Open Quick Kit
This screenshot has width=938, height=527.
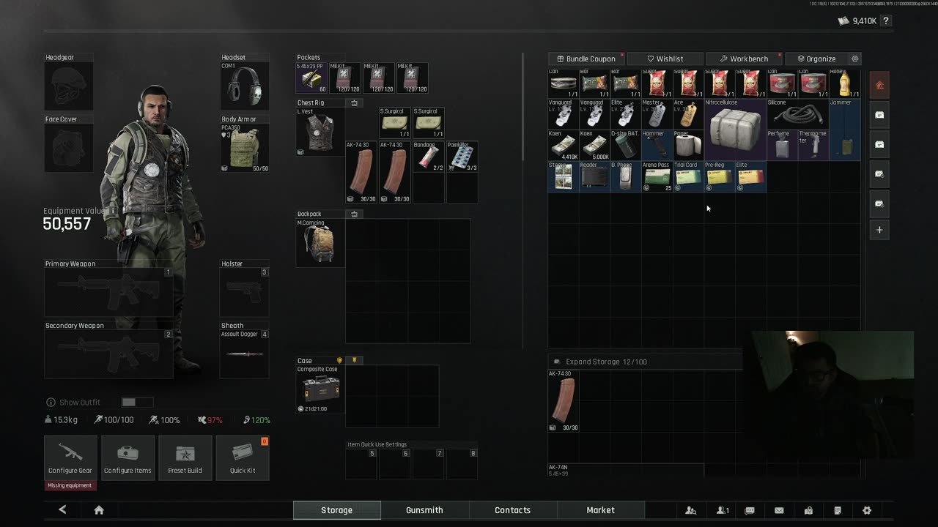click(243, 457)
